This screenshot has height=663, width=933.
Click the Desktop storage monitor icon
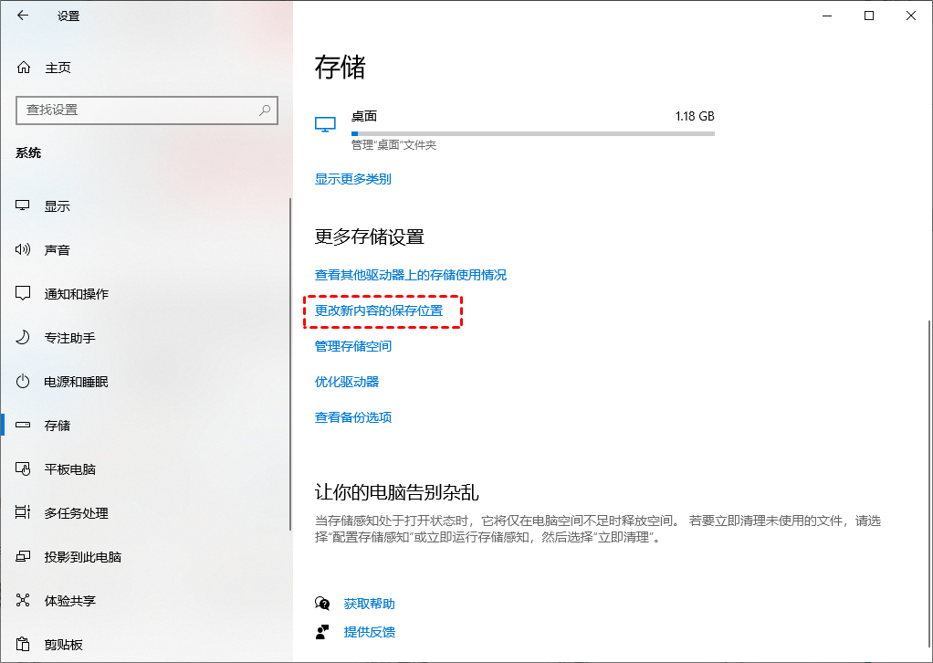coord(325,124)
